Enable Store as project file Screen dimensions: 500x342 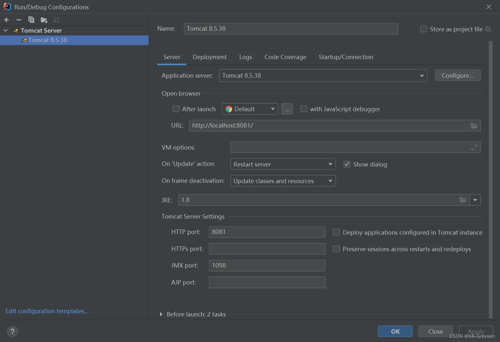[x=424, y=29]
